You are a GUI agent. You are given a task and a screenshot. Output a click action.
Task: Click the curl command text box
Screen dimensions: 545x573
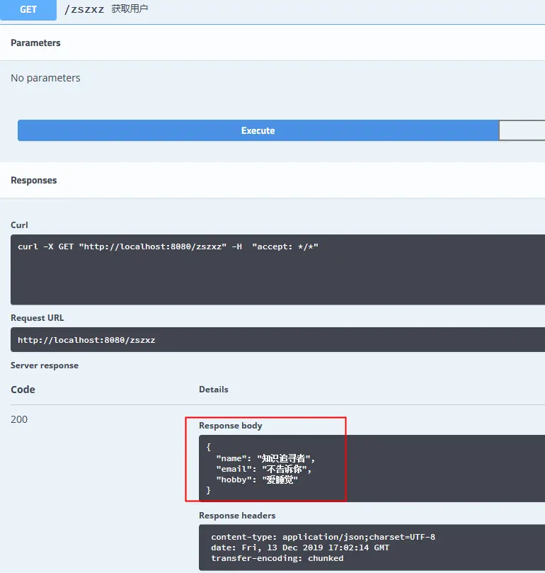[x=277, y=269]
